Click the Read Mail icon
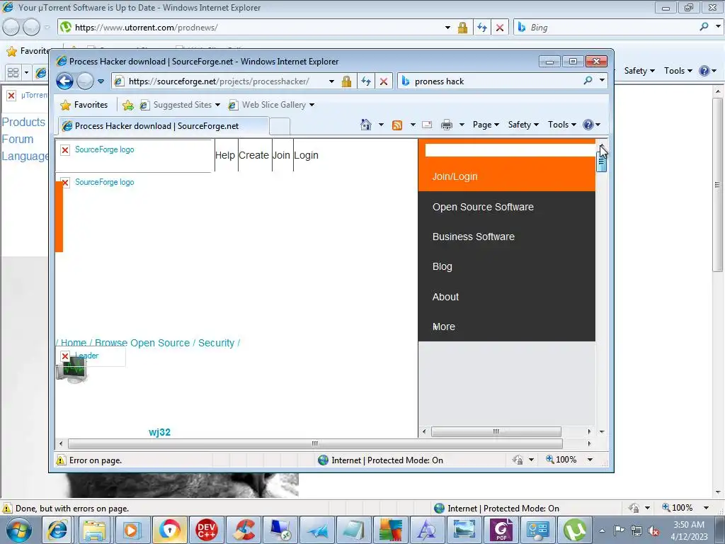The width and height of the screenshot is (725, 544). (427, 125)
